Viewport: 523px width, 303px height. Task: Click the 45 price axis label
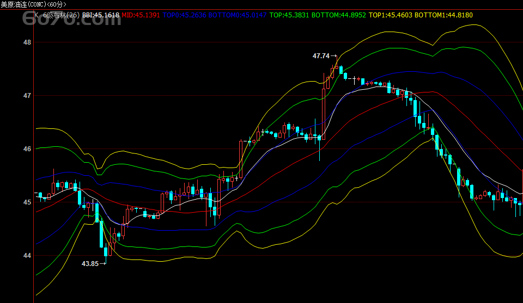(27, 202)
